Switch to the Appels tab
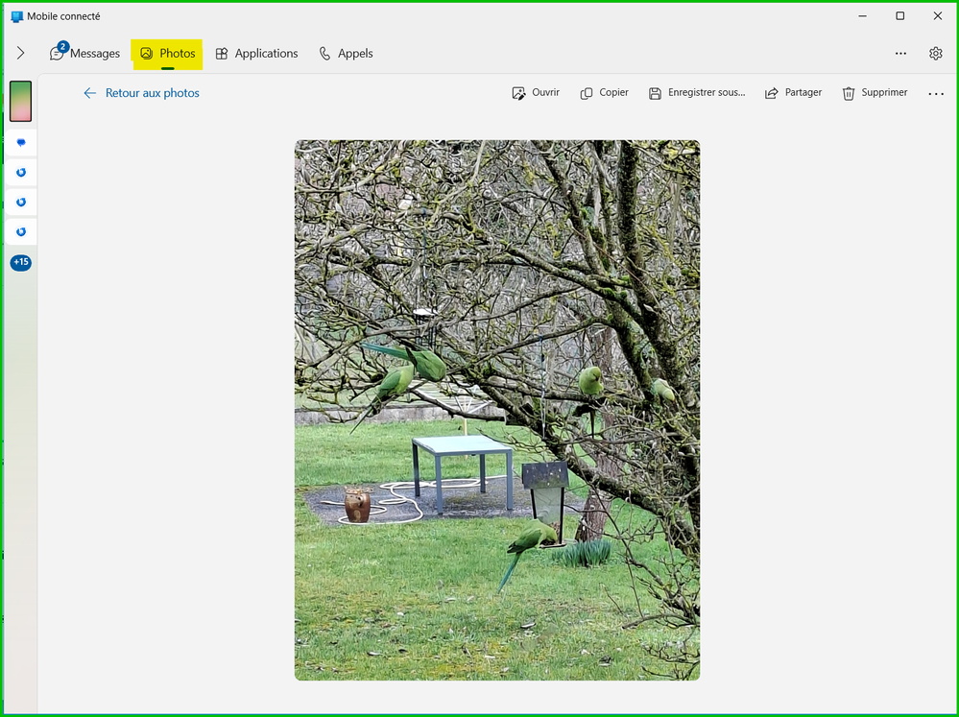The width and height of the screenshot is (959, 717). point(347,53)
